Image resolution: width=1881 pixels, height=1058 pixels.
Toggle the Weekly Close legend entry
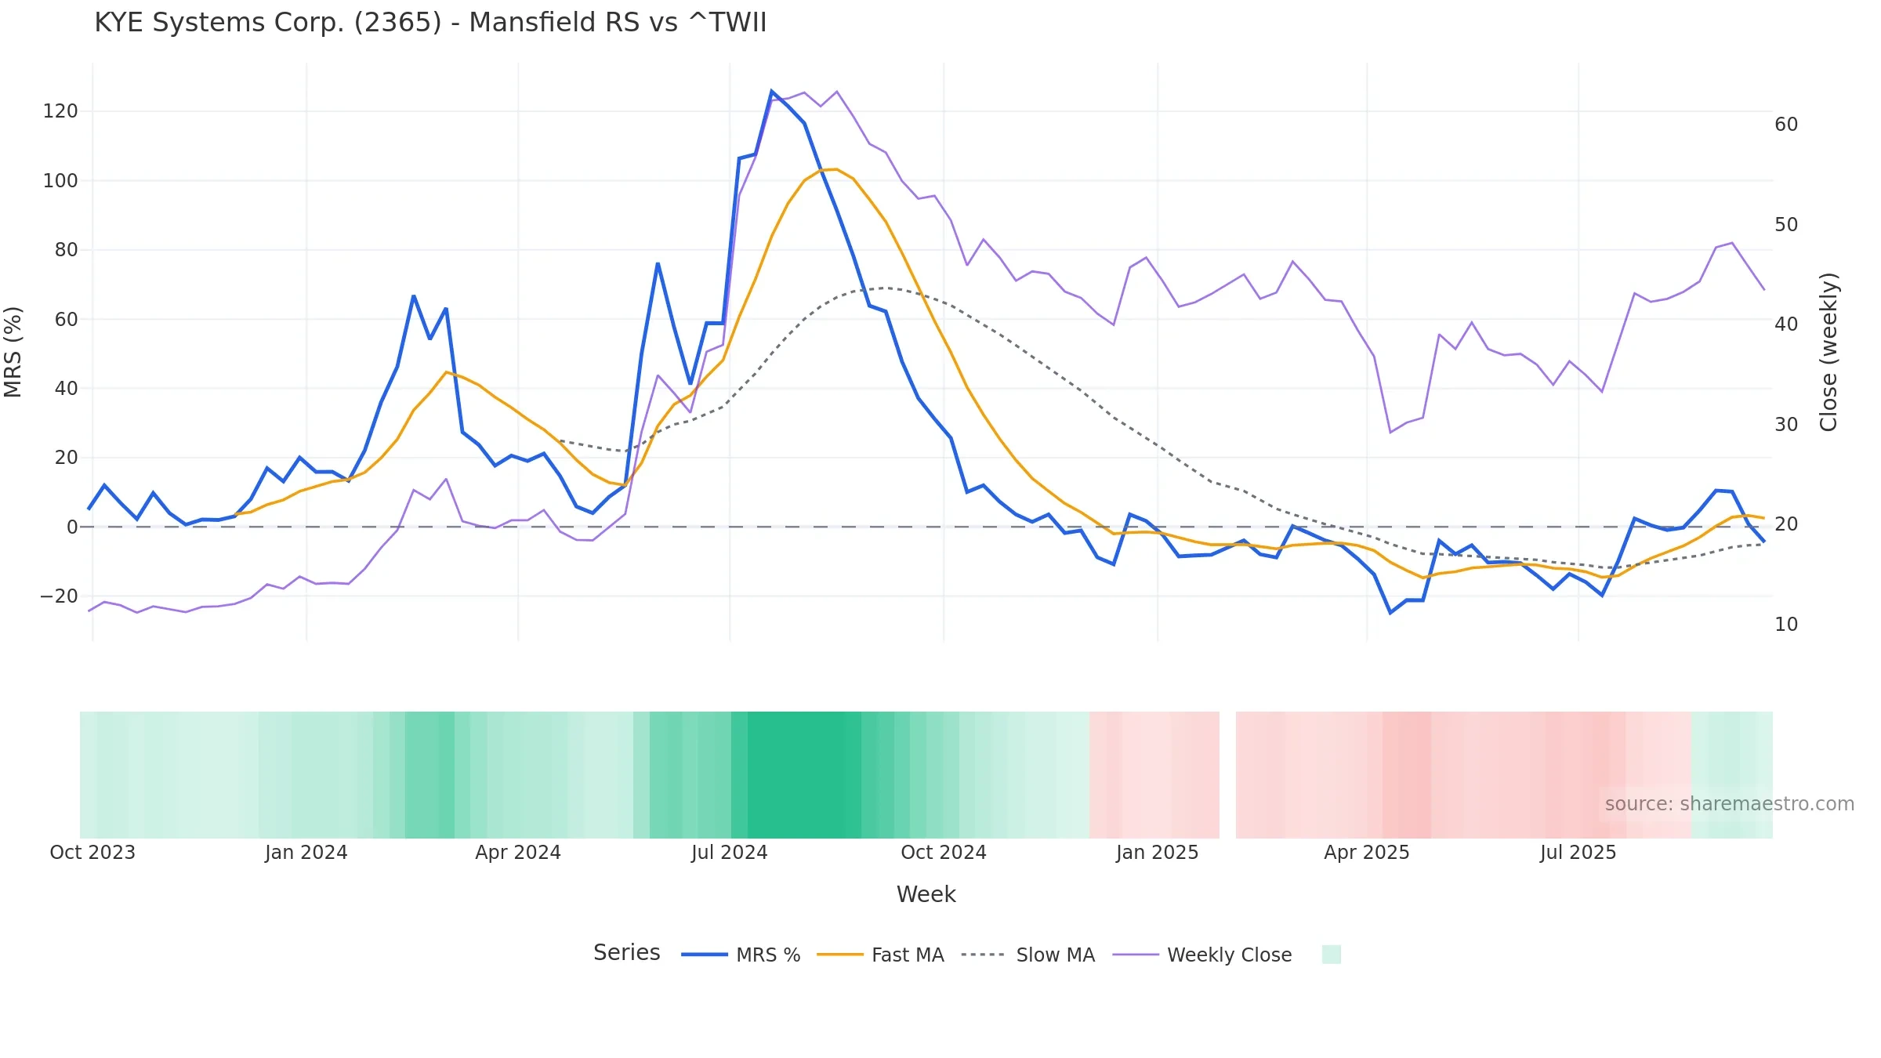1202,955
